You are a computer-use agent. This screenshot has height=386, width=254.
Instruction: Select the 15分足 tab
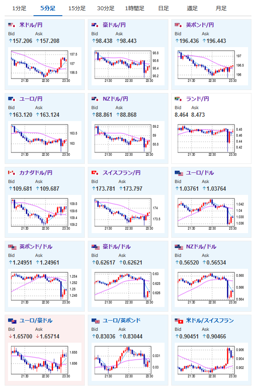pyautogui.click(x=77, y=8)
